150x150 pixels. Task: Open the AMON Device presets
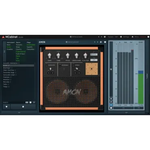(x=72, y=42)
